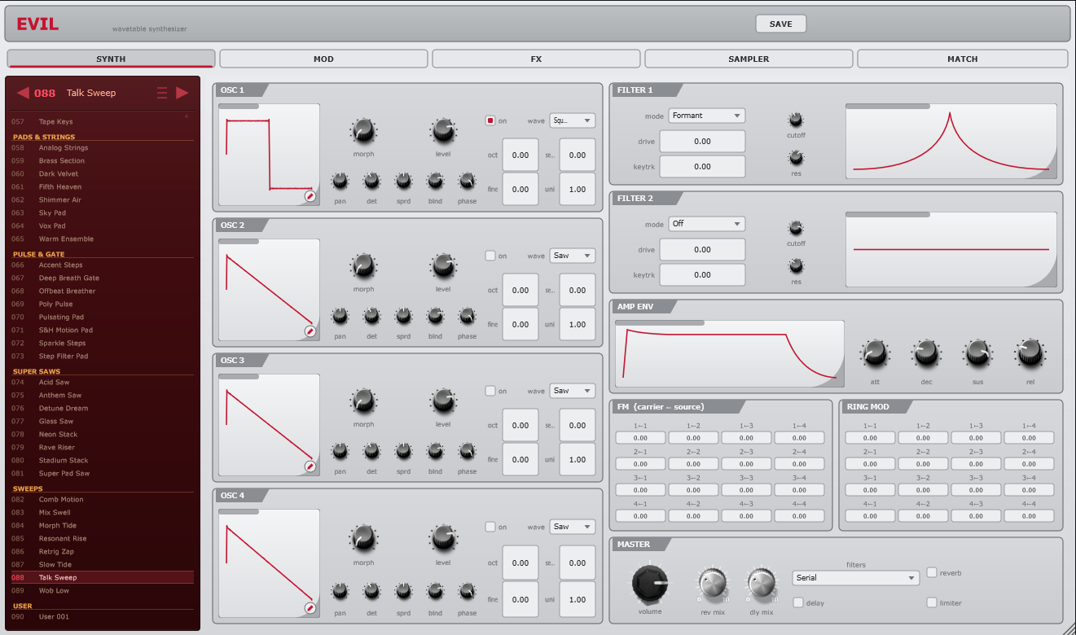Viewport: 1076px width, 635px height.
Task: Switch to the MOD tab
Action: tap(323, 59)
